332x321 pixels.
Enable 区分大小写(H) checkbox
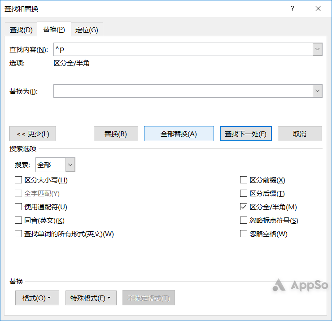point(18,180)
